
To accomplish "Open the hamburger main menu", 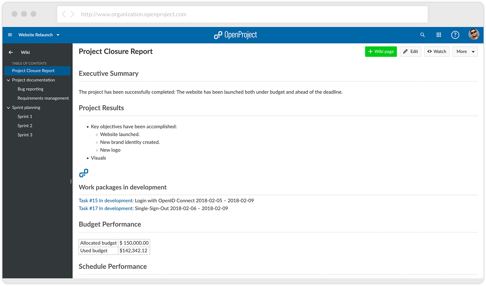I will [x=10, y=35].
